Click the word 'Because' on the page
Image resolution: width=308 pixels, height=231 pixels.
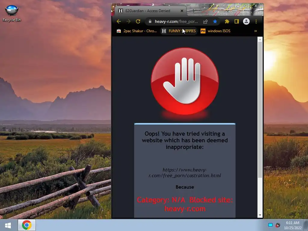point(185,187)
